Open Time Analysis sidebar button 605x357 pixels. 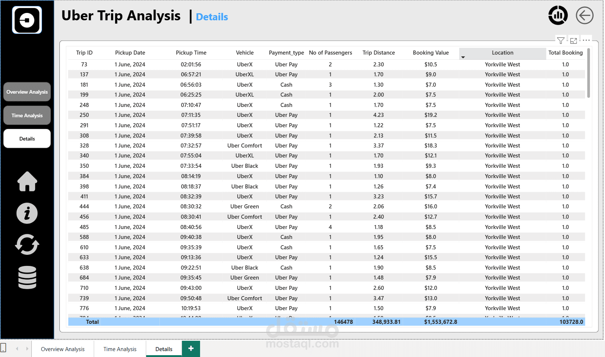27,115
